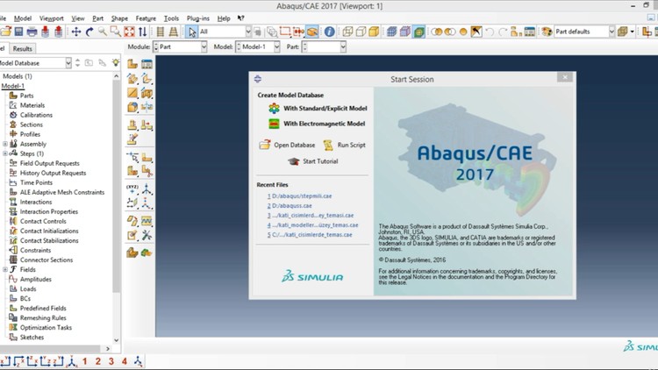Image resolution: width=658 pixels, height=370 pixels.
Task: Click the Run Script button
Action: coord(345,145)
